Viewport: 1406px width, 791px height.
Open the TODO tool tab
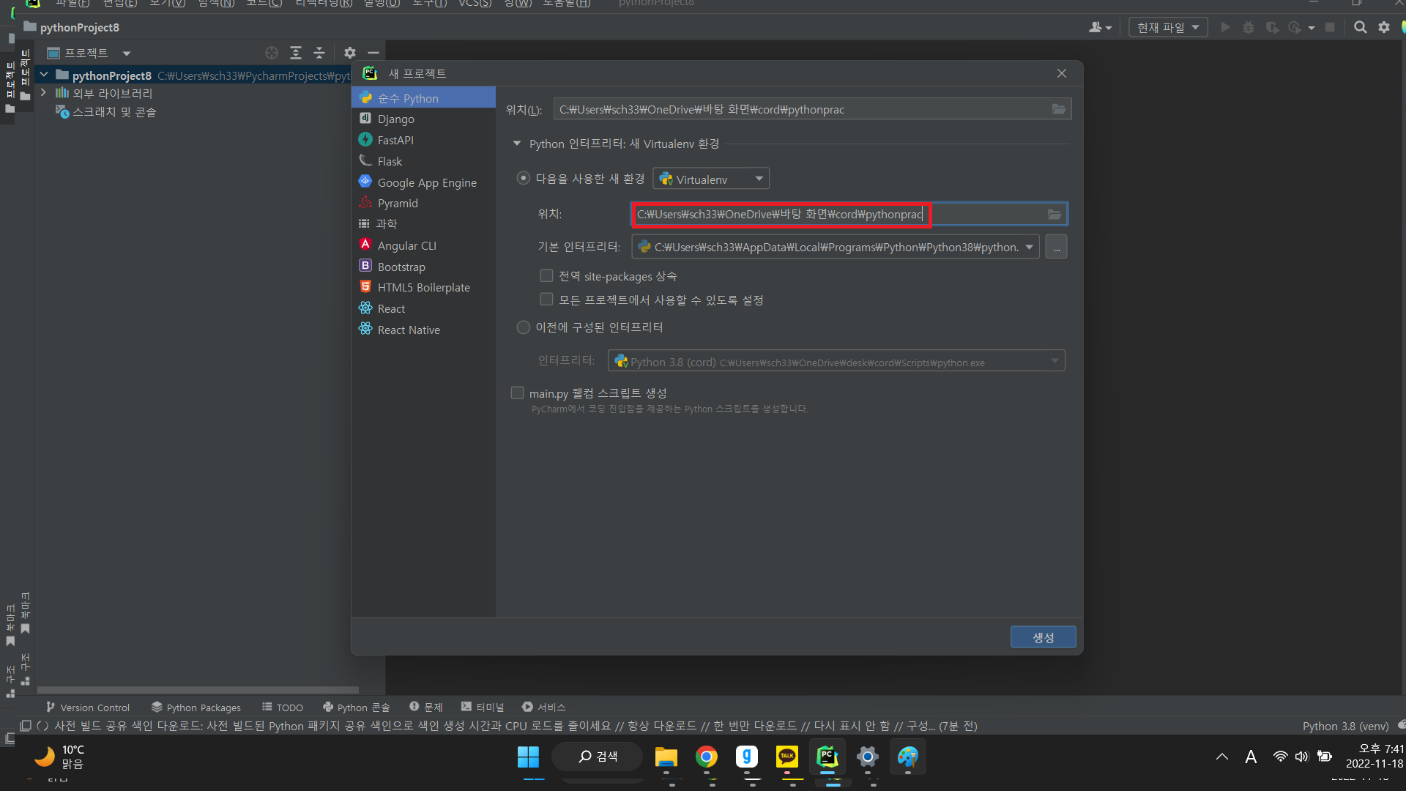[x=283, y=708]
